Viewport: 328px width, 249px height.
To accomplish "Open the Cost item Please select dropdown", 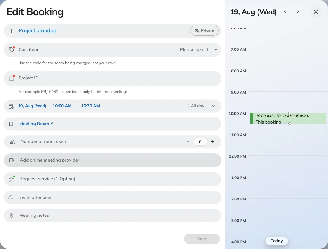I will [x=198, y=50].
